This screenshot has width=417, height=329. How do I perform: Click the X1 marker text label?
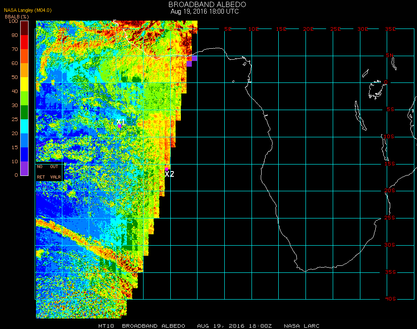point(121,122)
